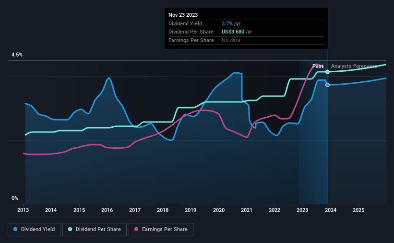Click the 2021 x-axis label
The image size is (394, 243).
(x=247, y=210)
